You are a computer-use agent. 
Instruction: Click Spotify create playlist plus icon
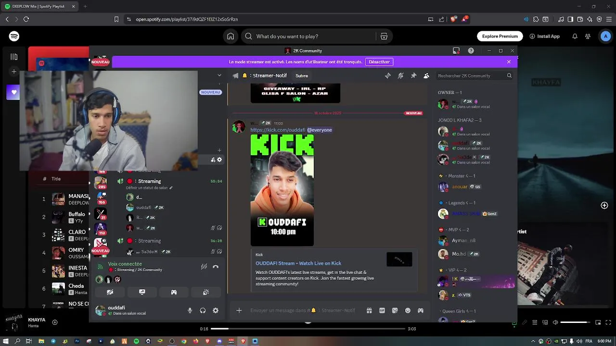click(x=14, y=72)
